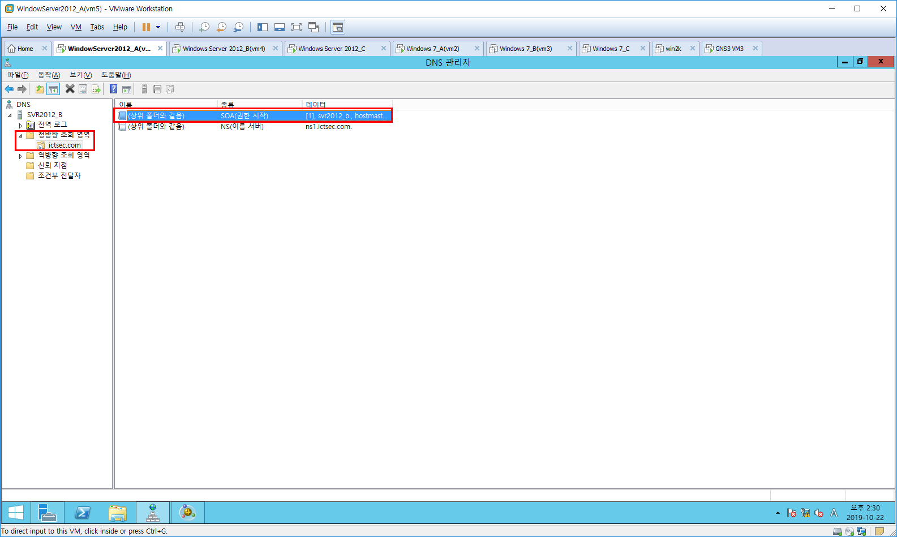Image resolution: width=897 pixels, height=537 pixels.
Task: Switch to Unity mode icon
Action: click(314, 27)
